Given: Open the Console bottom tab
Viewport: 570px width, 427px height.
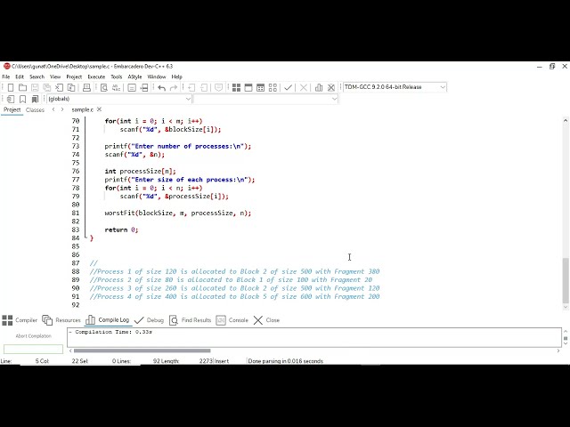Looking at the screenshot, I should (x=232, y=320).
